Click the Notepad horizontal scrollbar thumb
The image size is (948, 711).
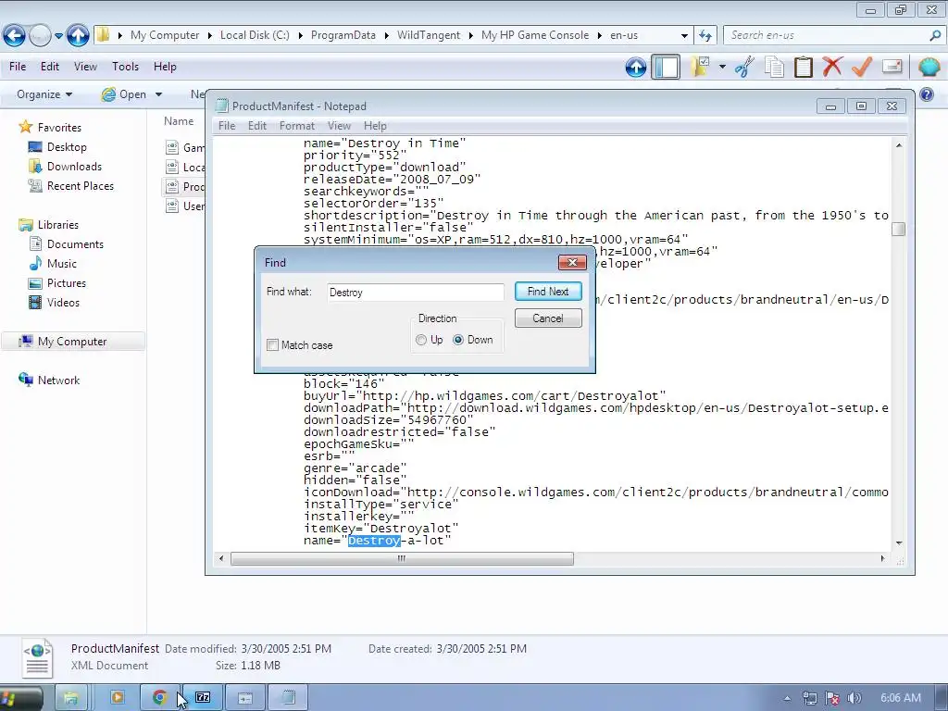pos(402,558)
